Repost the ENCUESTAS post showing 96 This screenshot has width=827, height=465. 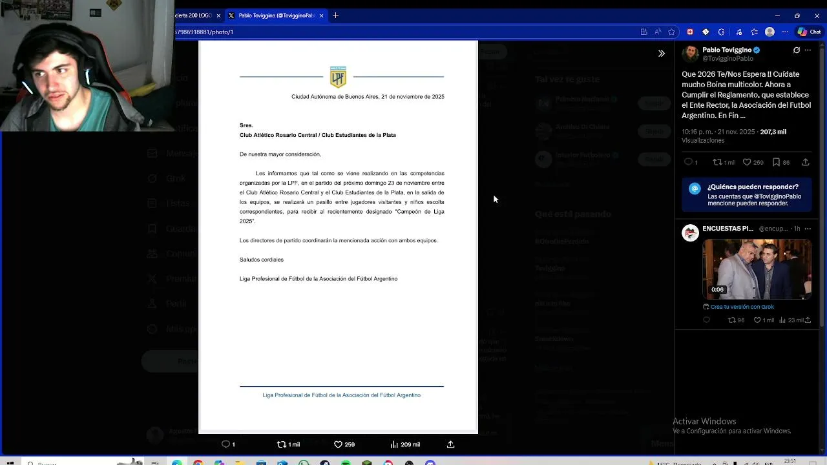[x=736, y=320]
